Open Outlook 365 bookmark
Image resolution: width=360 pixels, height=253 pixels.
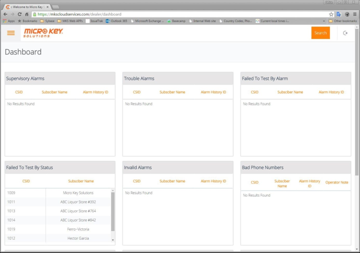pos(117,21)
